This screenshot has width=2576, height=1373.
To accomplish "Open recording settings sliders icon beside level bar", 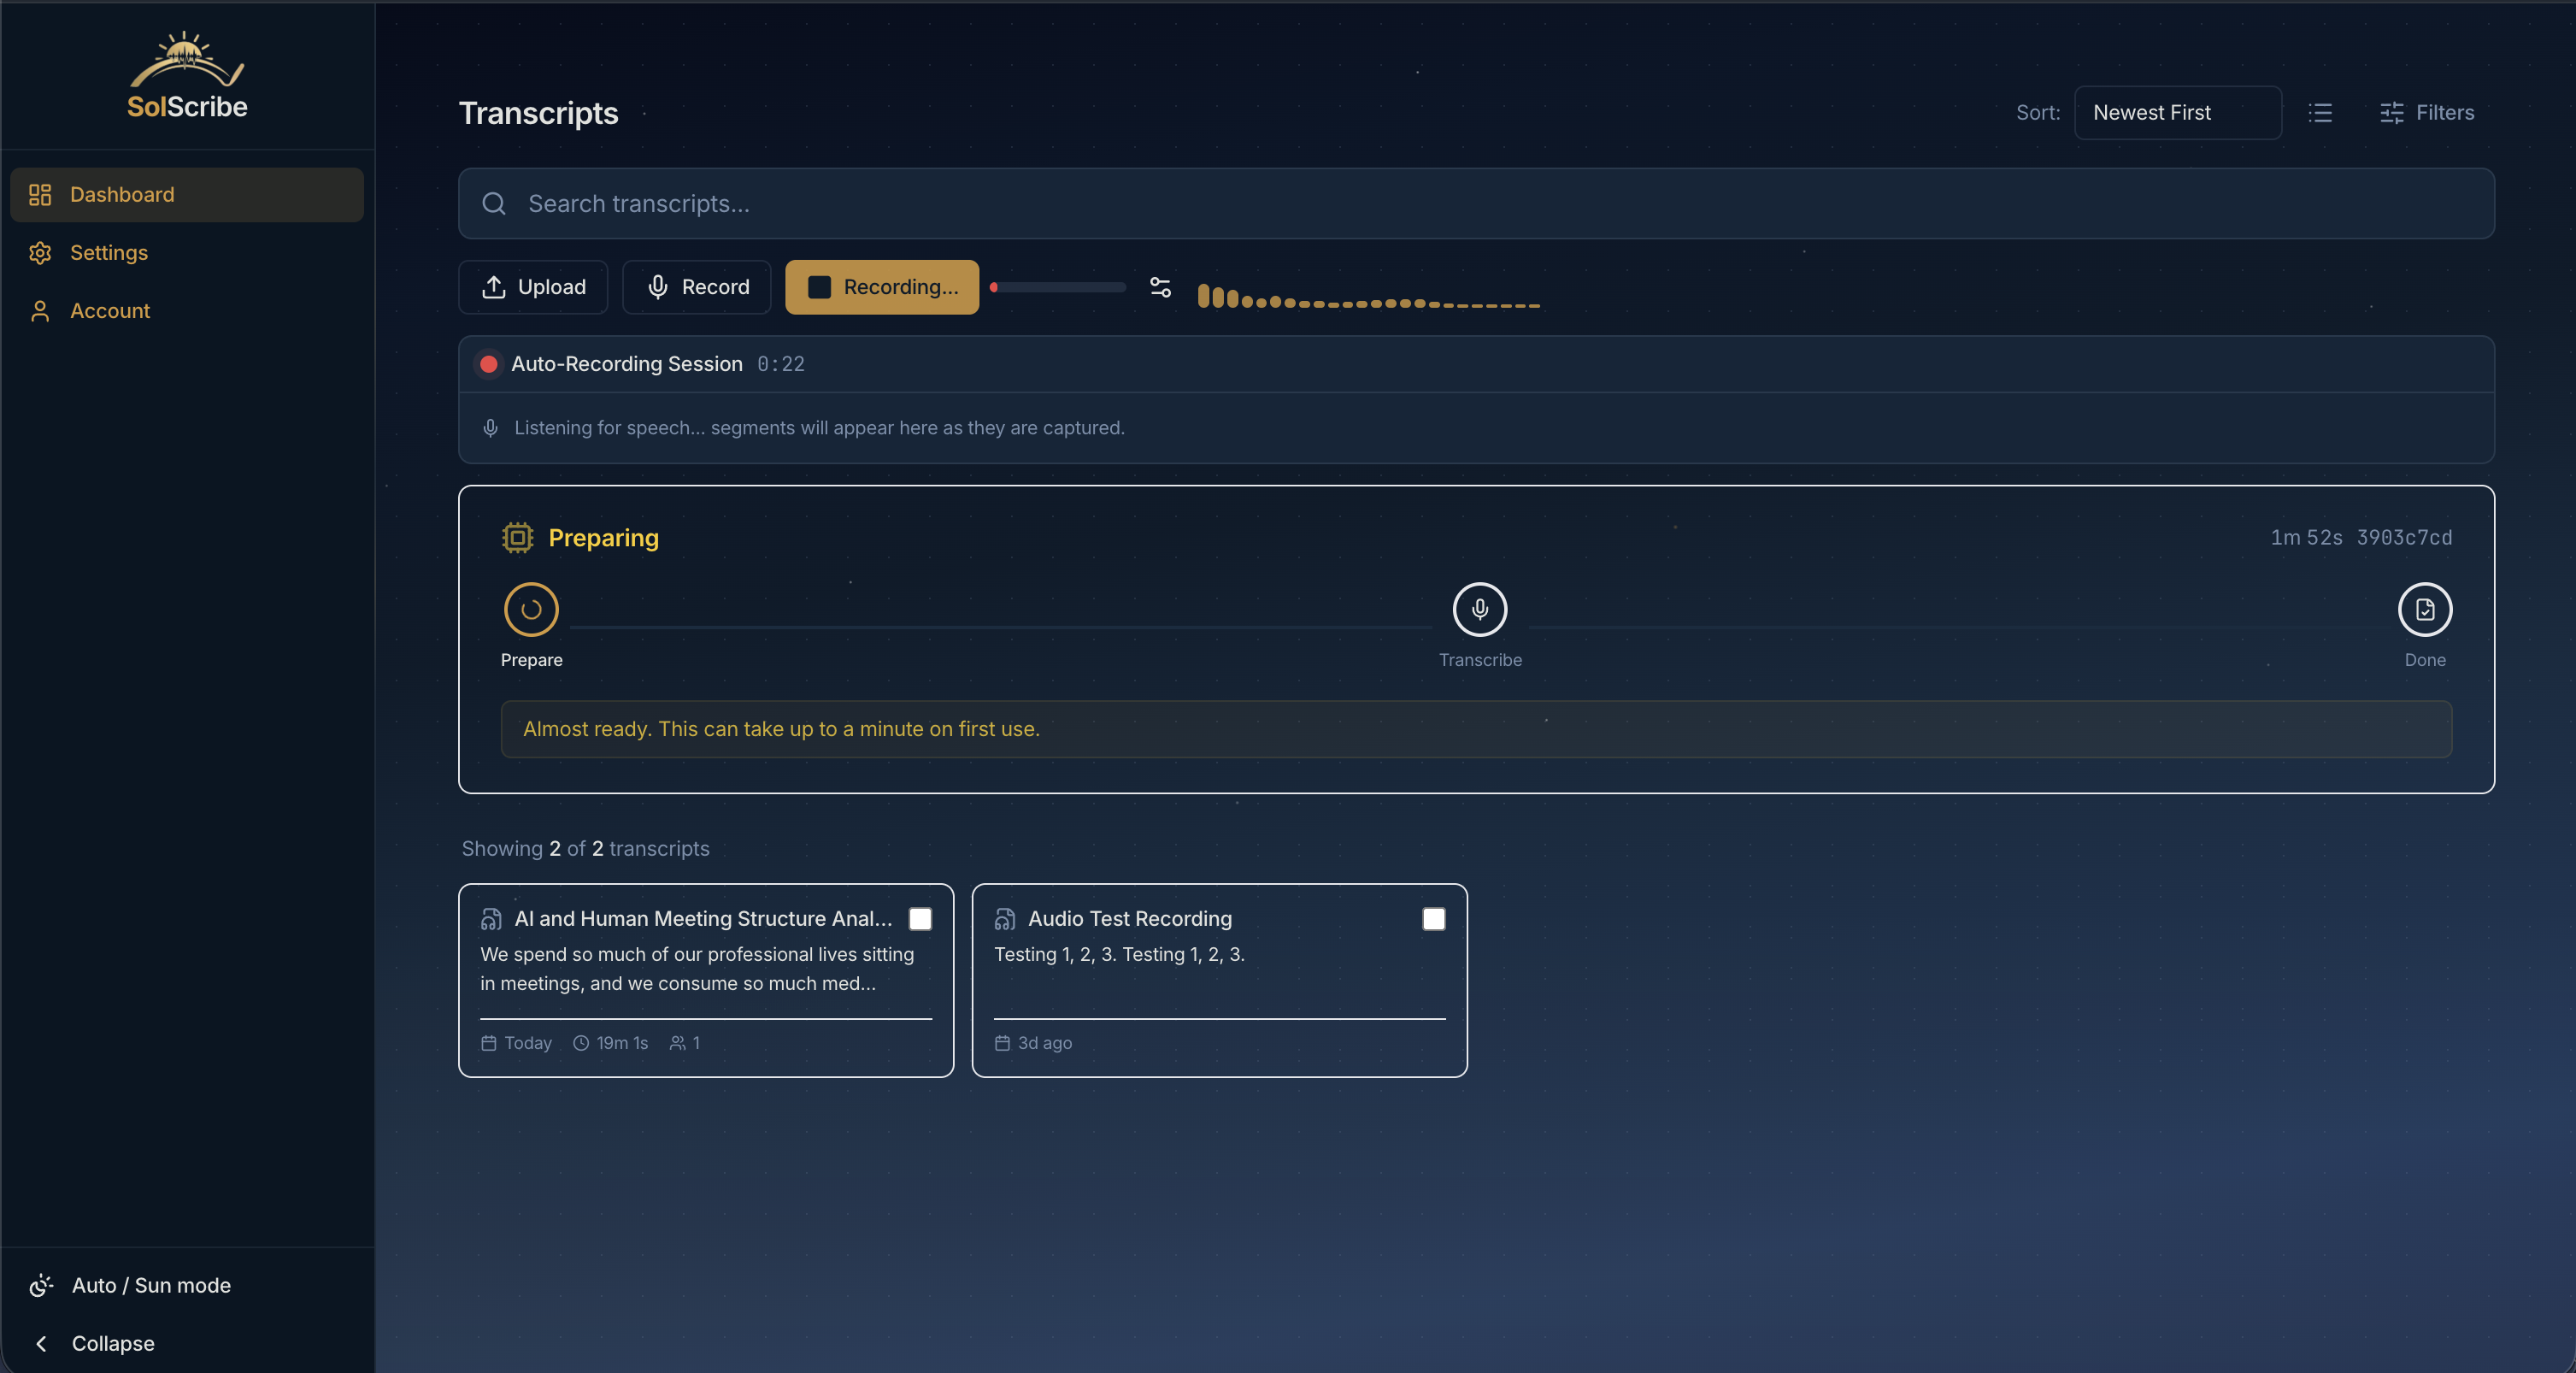I will point(1160,287).
